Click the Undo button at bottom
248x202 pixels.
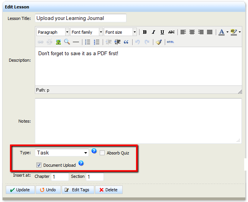tap(48, 190)
